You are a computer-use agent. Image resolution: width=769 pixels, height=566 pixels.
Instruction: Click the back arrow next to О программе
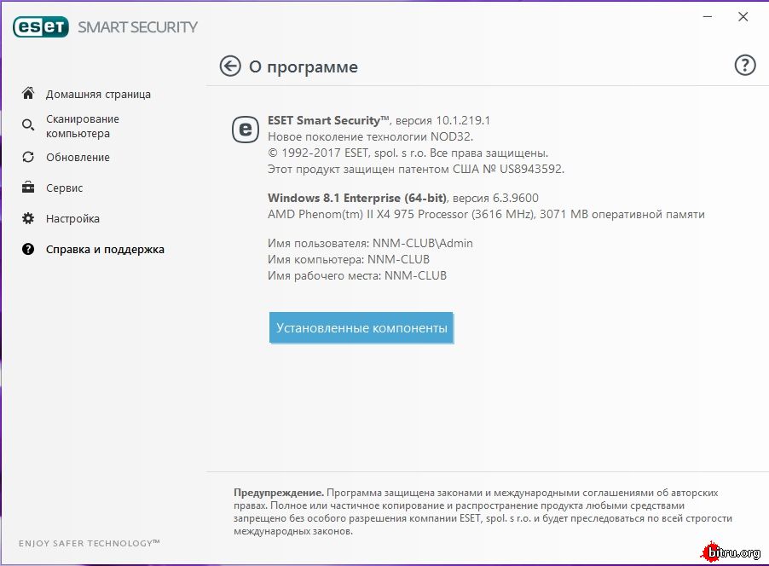[x=230, y=66]
